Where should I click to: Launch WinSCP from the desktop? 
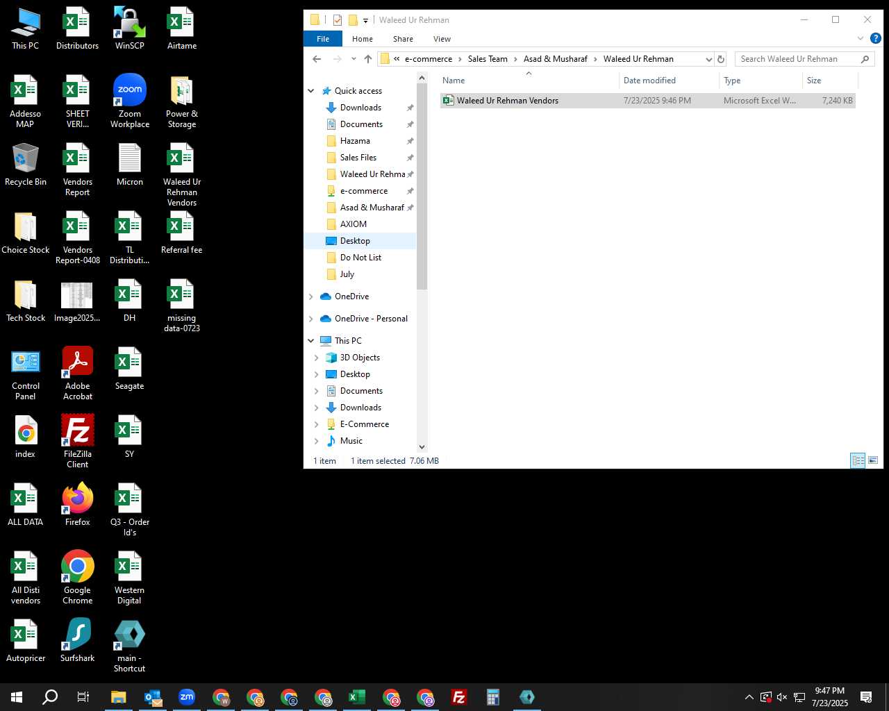(130, 28)
